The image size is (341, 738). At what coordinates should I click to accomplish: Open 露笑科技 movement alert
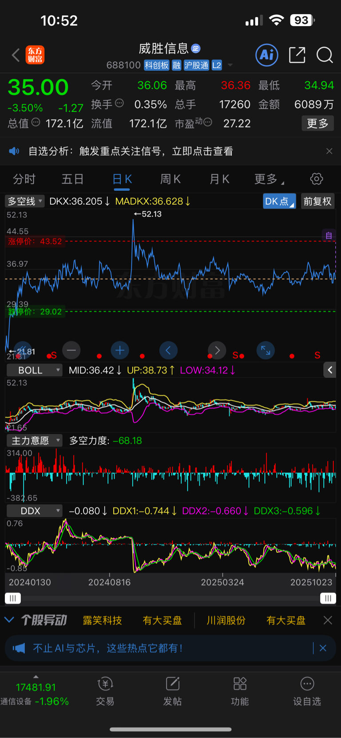coord(102,620)
